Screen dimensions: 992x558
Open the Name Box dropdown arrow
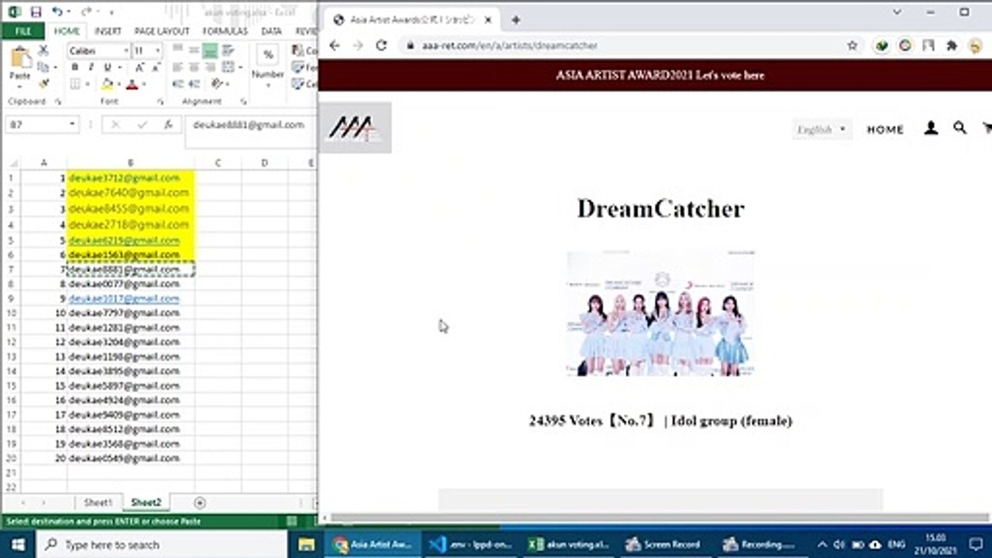(x=72, y=124)
